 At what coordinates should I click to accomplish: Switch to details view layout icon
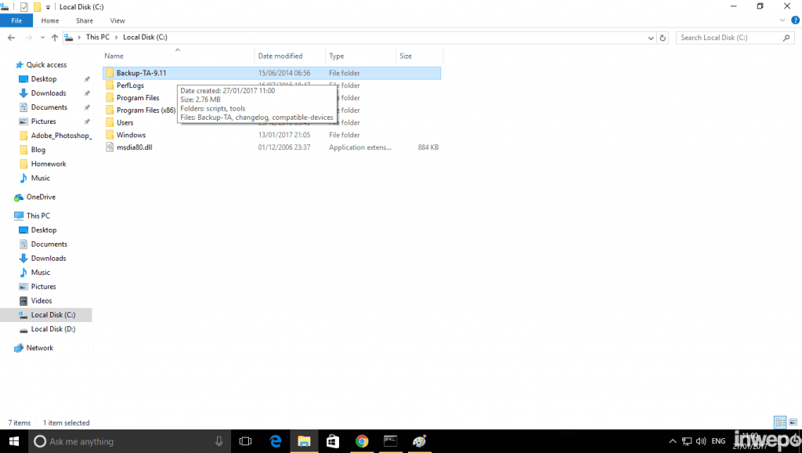point(780,422)
